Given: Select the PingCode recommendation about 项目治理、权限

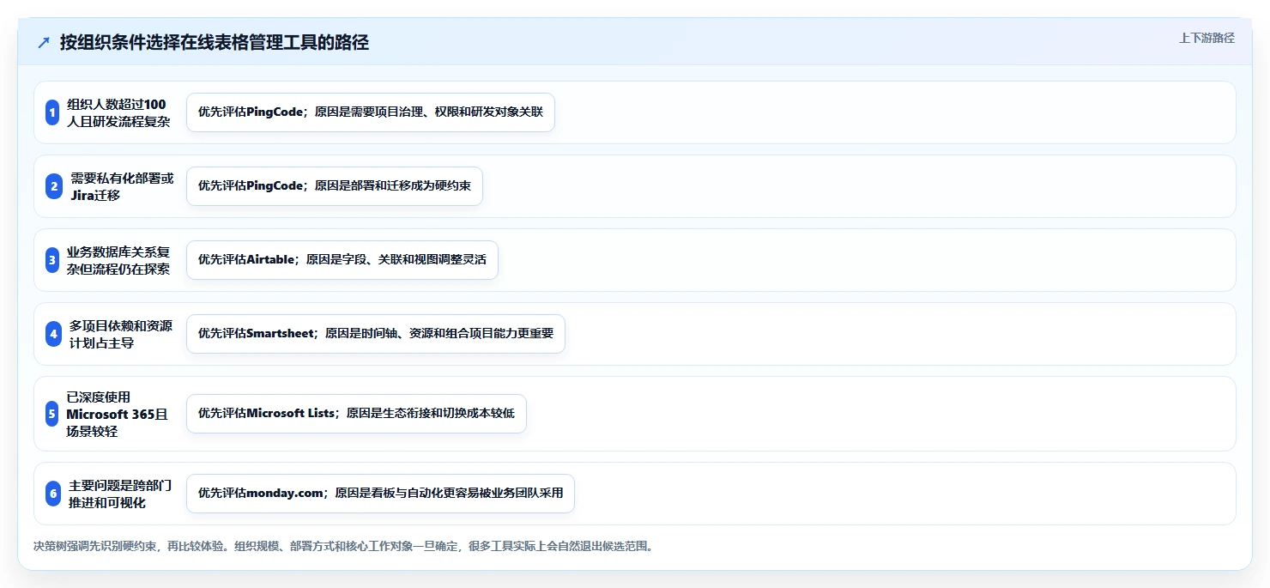Looking at the screenshot, I should click(x=371, y=112).
